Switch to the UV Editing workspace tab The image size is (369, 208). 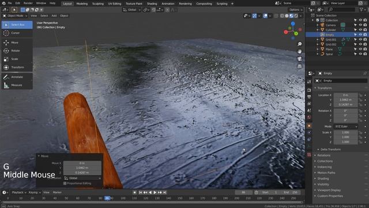[115, 3]
